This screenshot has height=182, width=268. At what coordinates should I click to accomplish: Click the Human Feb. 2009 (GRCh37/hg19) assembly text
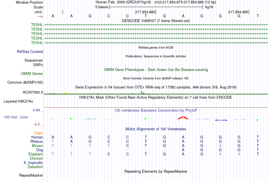[x=123, y=2]
